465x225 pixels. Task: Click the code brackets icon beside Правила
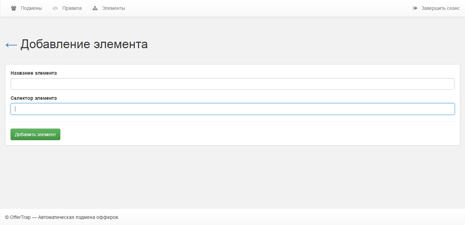tap(55, 8)
